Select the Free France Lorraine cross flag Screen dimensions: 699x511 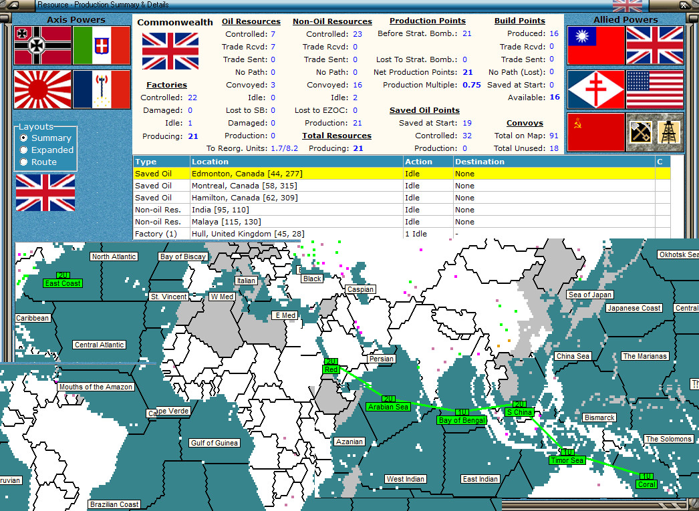pos(596,89)
